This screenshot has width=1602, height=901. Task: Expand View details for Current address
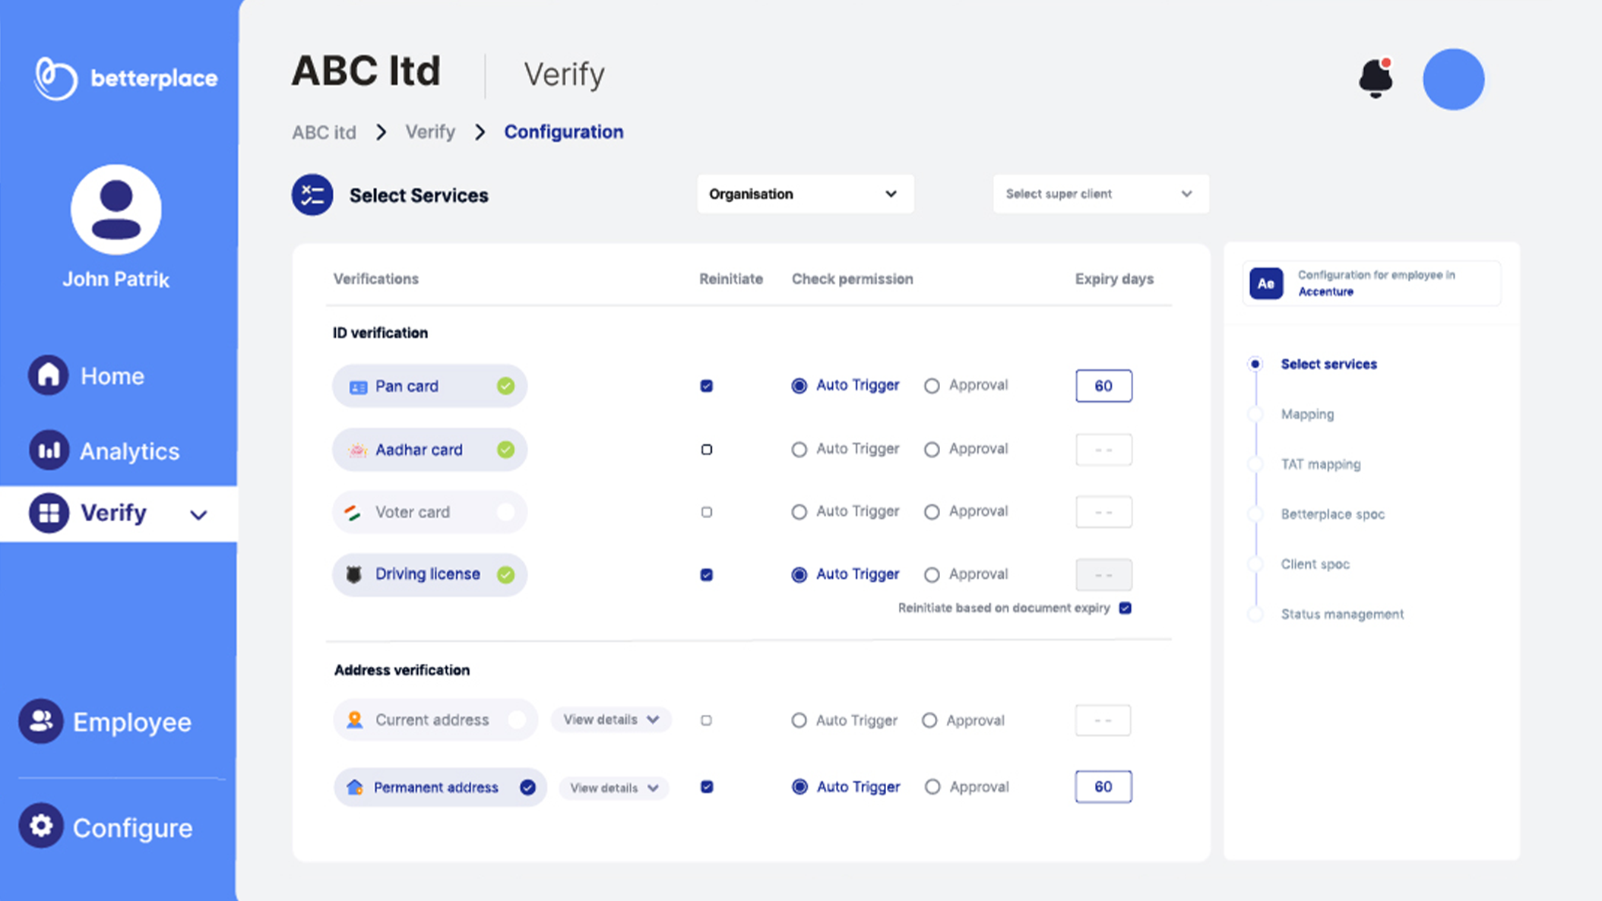tap(611, 719)
